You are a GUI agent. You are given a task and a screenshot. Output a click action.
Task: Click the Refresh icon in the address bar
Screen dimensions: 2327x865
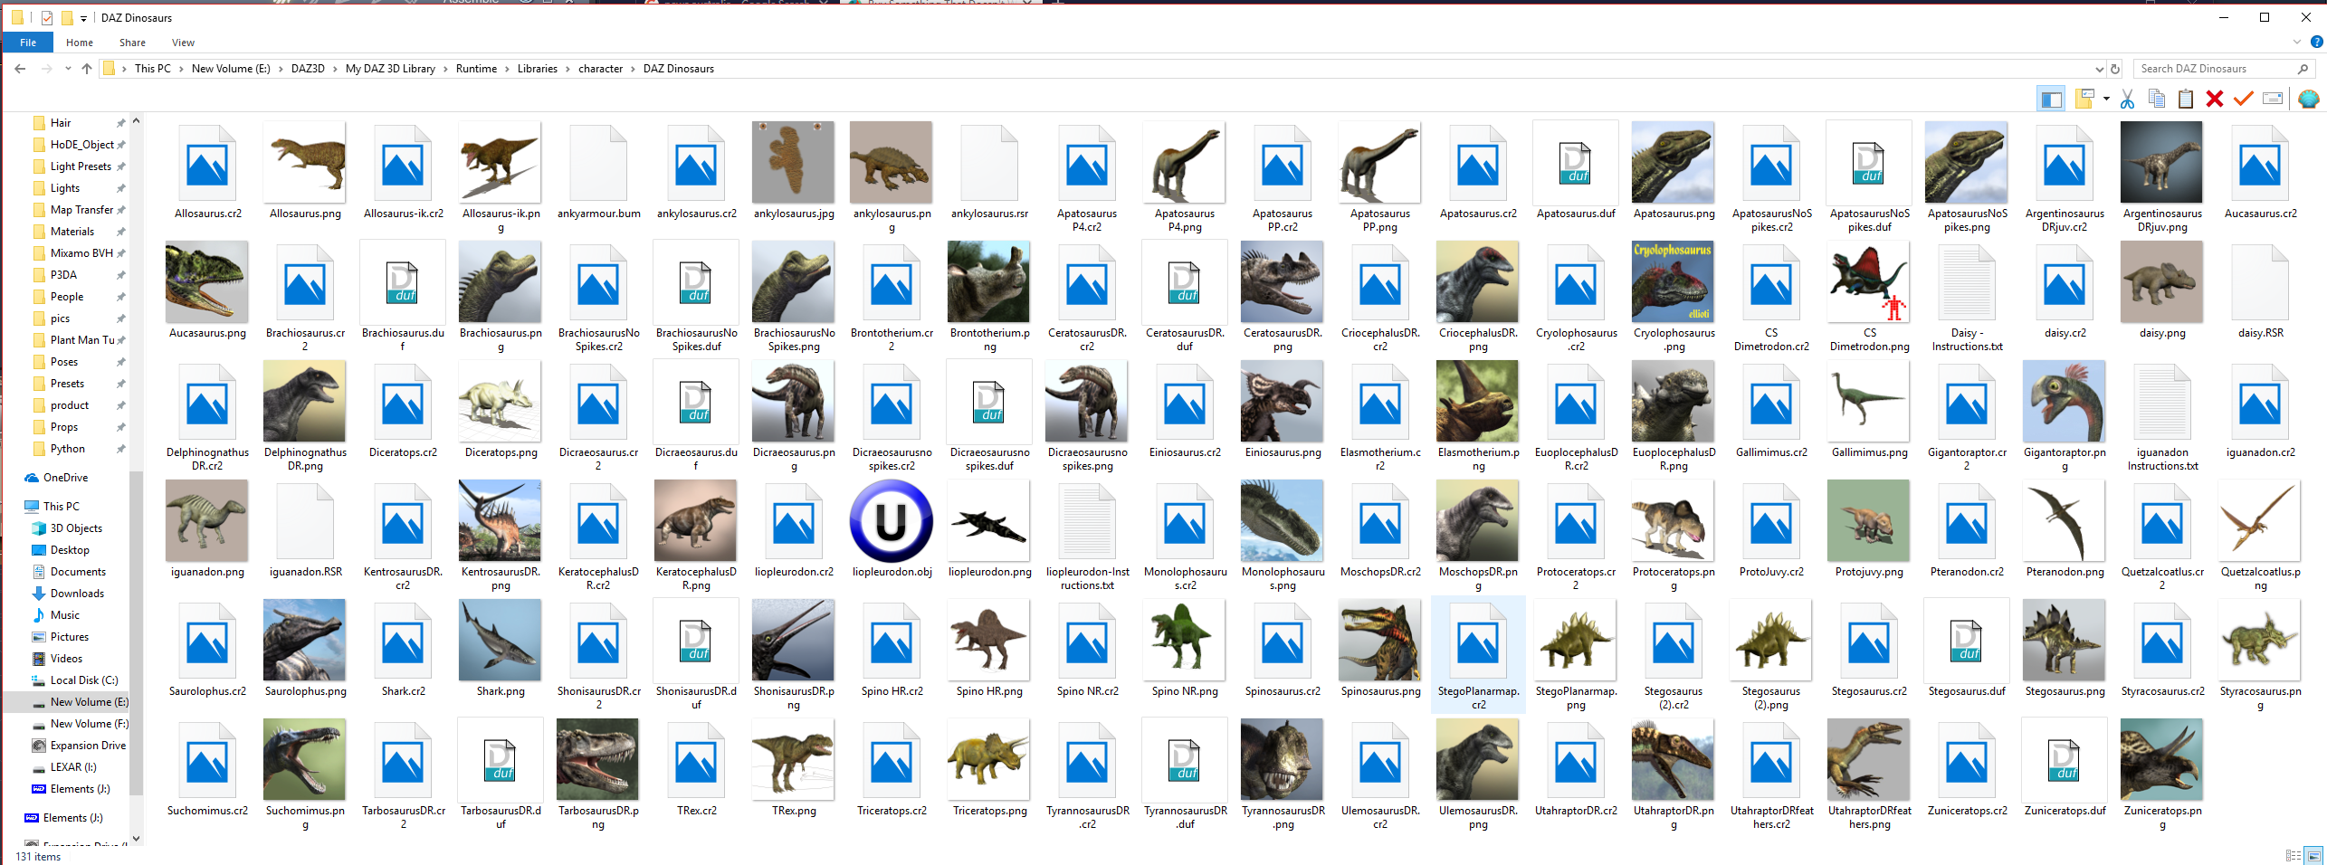(2115, 69)
